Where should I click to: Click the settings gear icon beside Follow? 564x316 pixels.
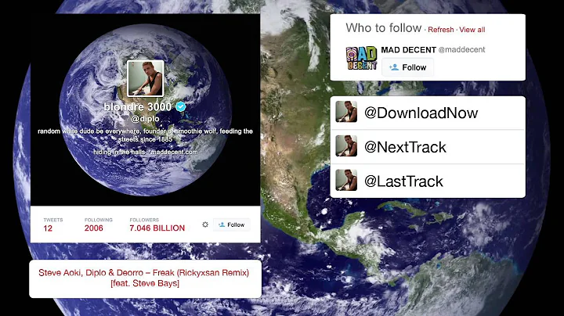pos(205,224)
